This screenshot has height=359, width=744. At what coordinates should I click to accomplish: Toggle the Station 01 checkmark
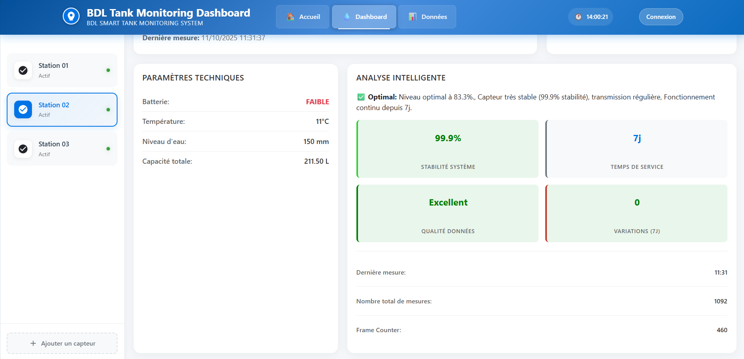click(x=23, y=70)
